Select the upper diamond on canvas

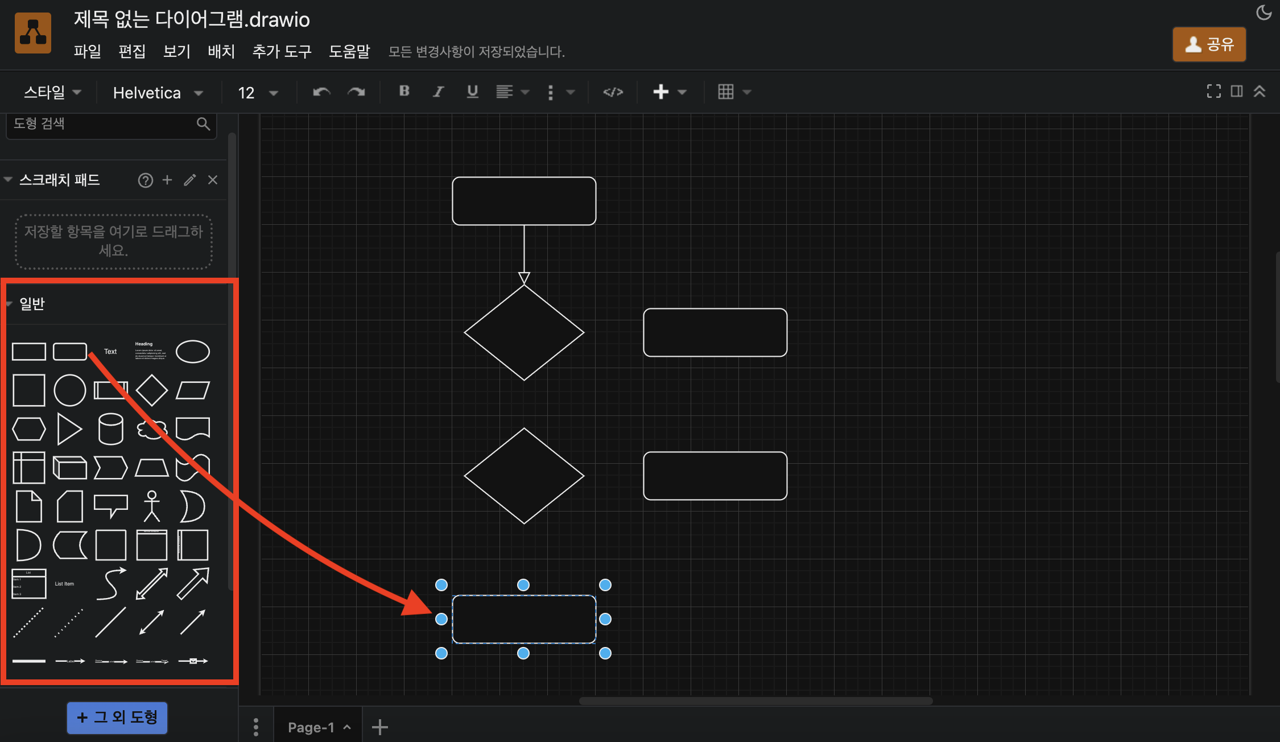pyautogui.click(x=524, y=332)
